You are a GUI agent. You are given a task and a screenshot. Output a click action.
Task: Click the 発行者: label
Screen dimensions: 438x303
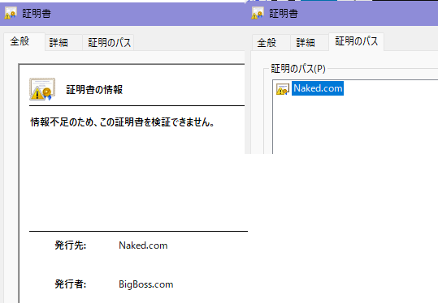click(x=70, y=284)
